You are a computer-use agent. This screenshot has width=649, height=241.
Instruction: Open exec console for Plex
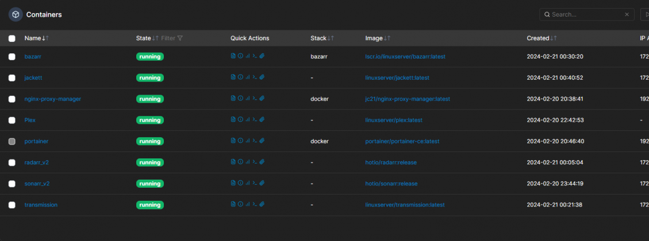click(x=255, y=119)
